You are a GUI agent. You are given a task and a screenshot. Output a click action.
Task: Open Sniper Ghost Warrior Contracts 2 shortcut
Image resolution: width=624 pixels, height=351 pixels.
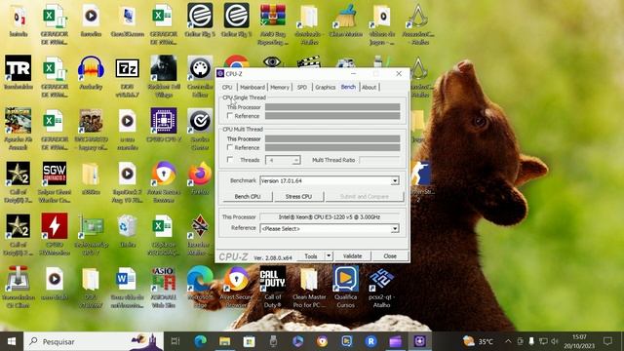(55, 182)
